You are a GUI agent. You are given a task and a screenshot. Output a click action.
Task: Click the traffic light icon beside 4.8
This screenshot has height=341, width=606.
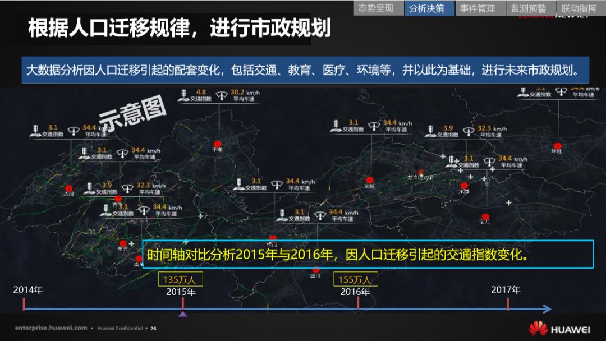point(183,96)
